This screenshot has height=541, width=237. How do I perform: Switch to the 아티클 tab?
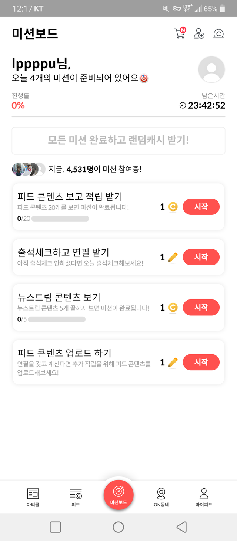pos(33,497)
